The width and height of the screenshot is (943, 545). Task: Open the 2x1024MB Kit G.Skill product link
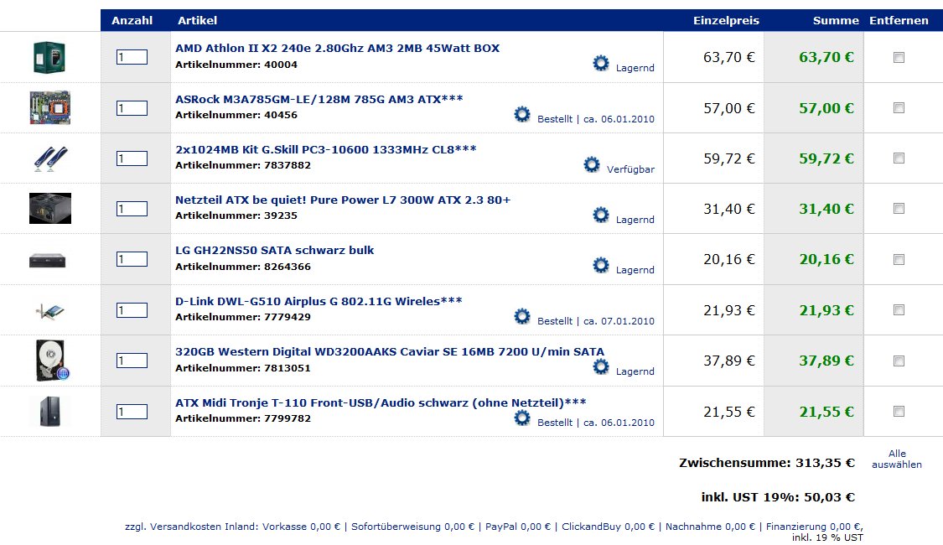point(326,149)
